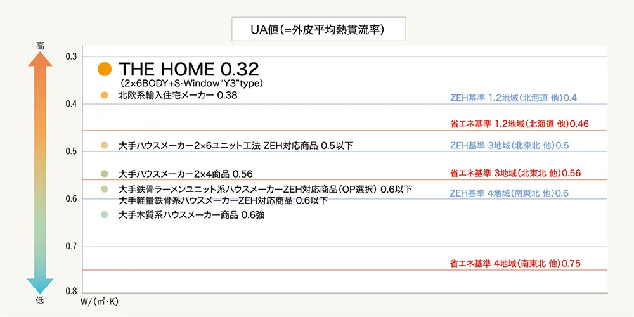The height and width of the screenshot is (317, 634).
Task: Click the 2×6BODY+S-Window Y3 type subtitle
Action: [192, 84]
